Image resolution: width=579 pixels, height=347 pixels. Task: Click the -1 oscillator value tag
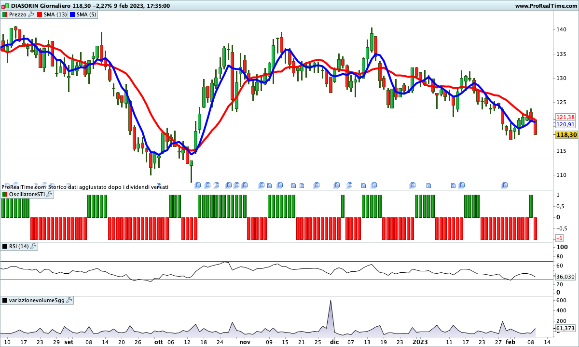click(x=560, y=239)
